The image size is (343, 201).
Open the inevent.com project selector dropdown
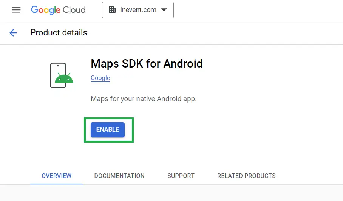click(x=138, y=10)
